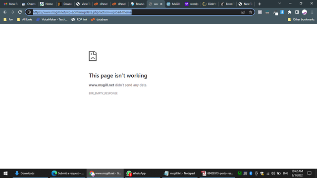Switch to Edge Submit a request window
317x178 pixels.
pyautogui.click(x=68, y=173)
